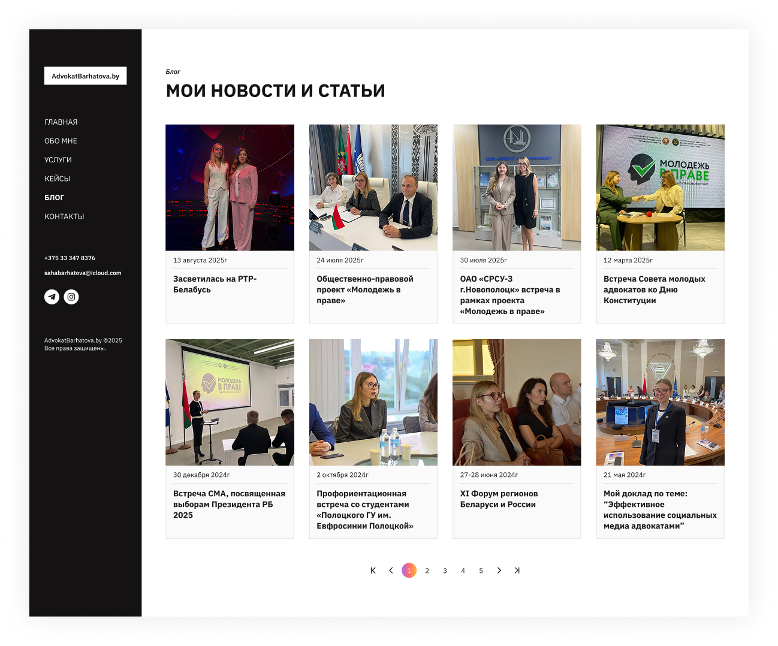Open the Telegram social icon
778x646 pixels.
point(52,297)
